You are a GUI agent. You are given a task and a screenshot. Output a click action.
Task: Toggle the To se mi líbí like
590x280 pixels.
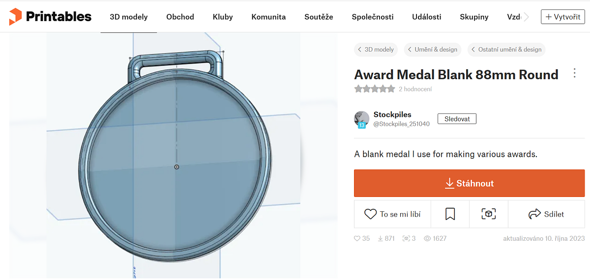point(392,214)
